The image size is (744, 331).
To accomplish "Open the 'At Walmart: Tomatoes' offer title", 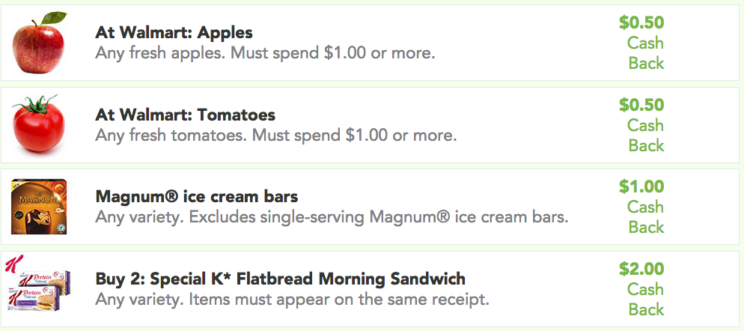I will pos(185,115).
